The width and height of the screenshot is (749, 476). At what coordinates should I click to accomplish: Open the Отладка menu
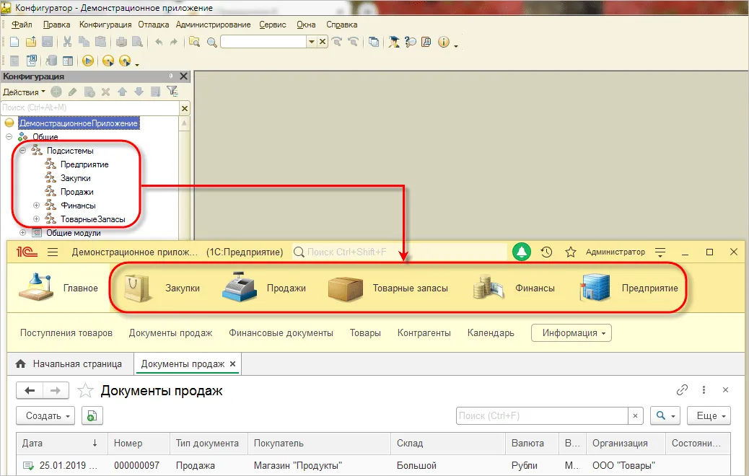point(153,25)
